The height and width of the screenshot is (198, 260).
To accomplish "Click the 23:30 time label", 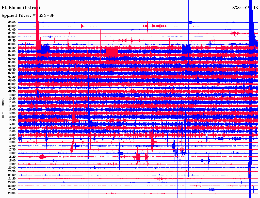I will click(x=12, y=193).
